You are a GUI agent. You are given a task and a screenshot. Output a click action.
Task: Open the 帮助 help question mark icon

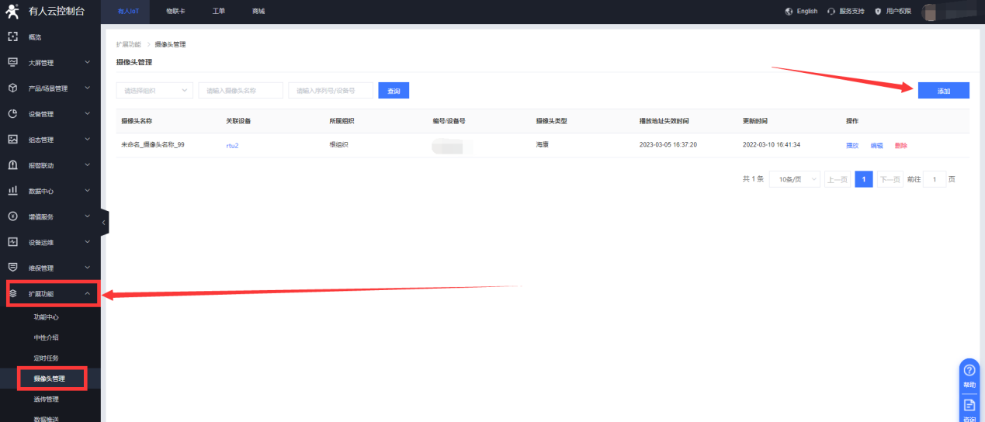pyautogui.click(x=969, y=371)
